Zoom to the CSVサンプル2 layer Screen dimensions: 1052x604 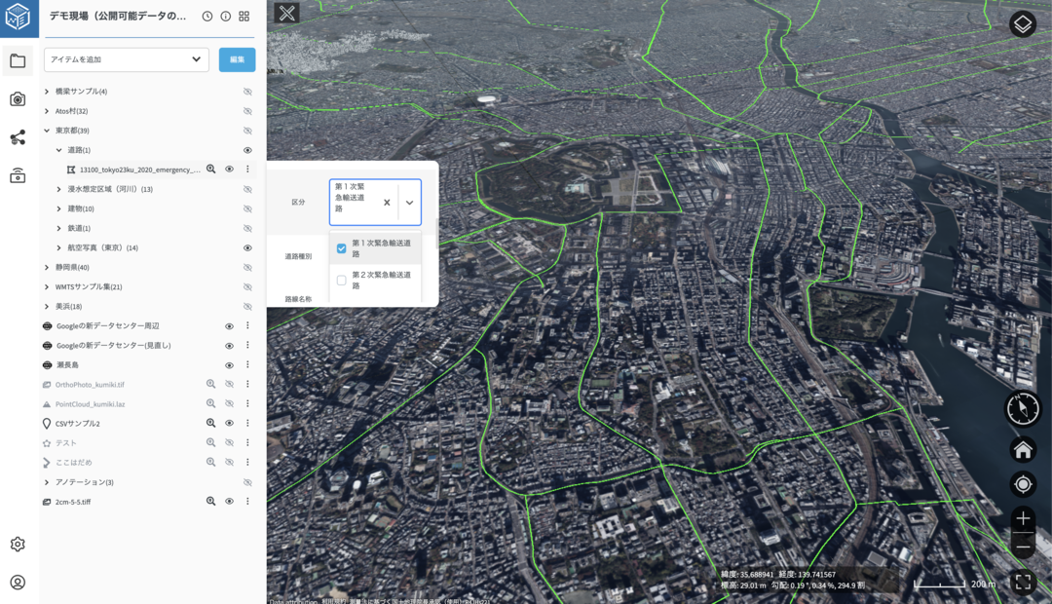pos(210,424)
